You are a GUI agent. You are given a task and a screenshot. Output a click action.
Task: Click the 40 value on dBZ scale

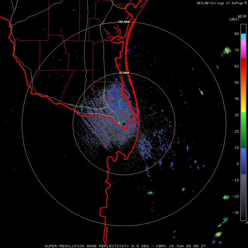tap(237, 99)
